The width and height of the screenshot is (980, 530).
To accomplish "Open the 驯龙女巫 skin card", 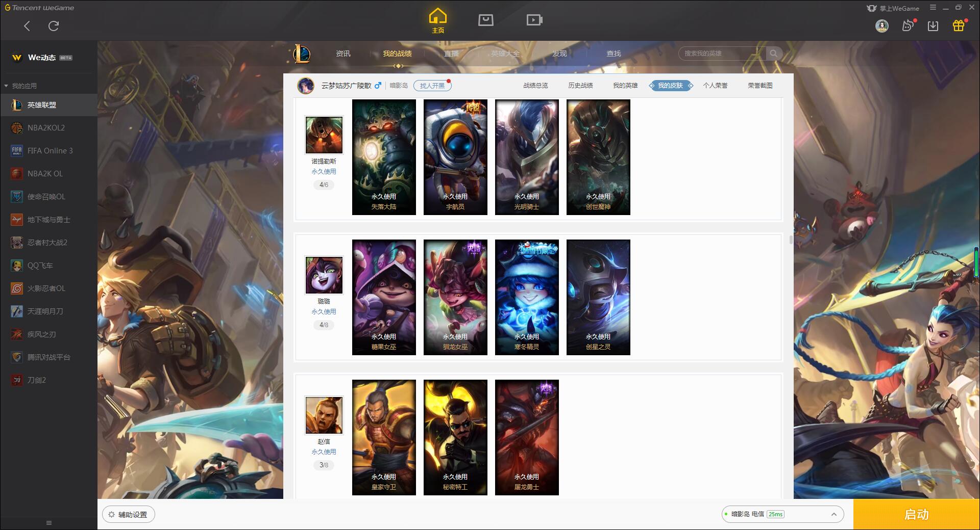I will point(455,297).
